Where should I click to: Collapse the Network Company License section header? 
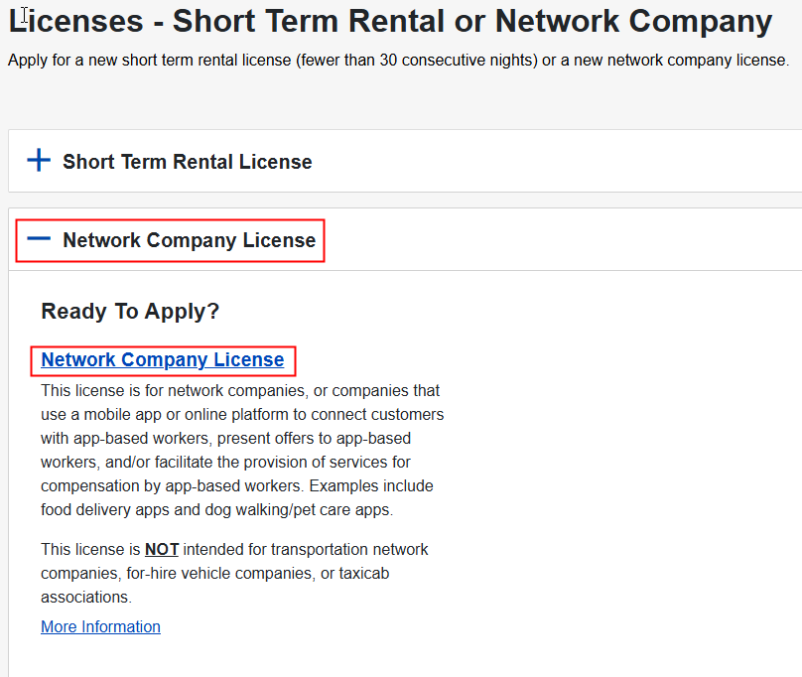189,240
